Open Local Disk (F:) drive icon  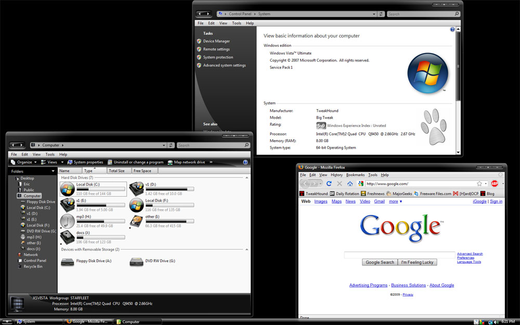(x=136, y=205)
